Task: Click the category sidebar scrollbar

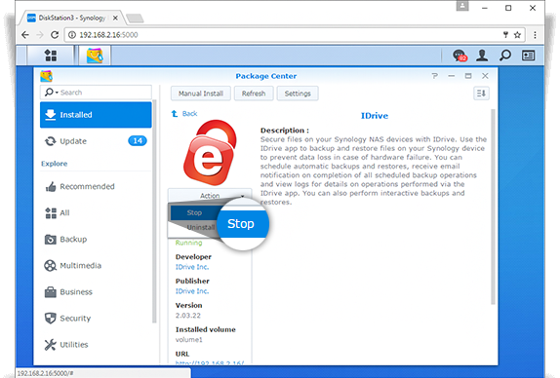Action: click(x=154, y=211)
